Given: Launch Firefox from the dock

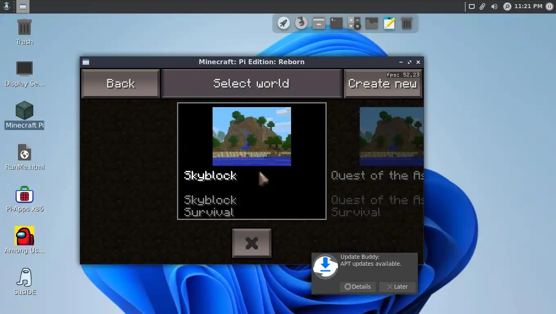Looking at the screenshot, I should pos(301,23).
